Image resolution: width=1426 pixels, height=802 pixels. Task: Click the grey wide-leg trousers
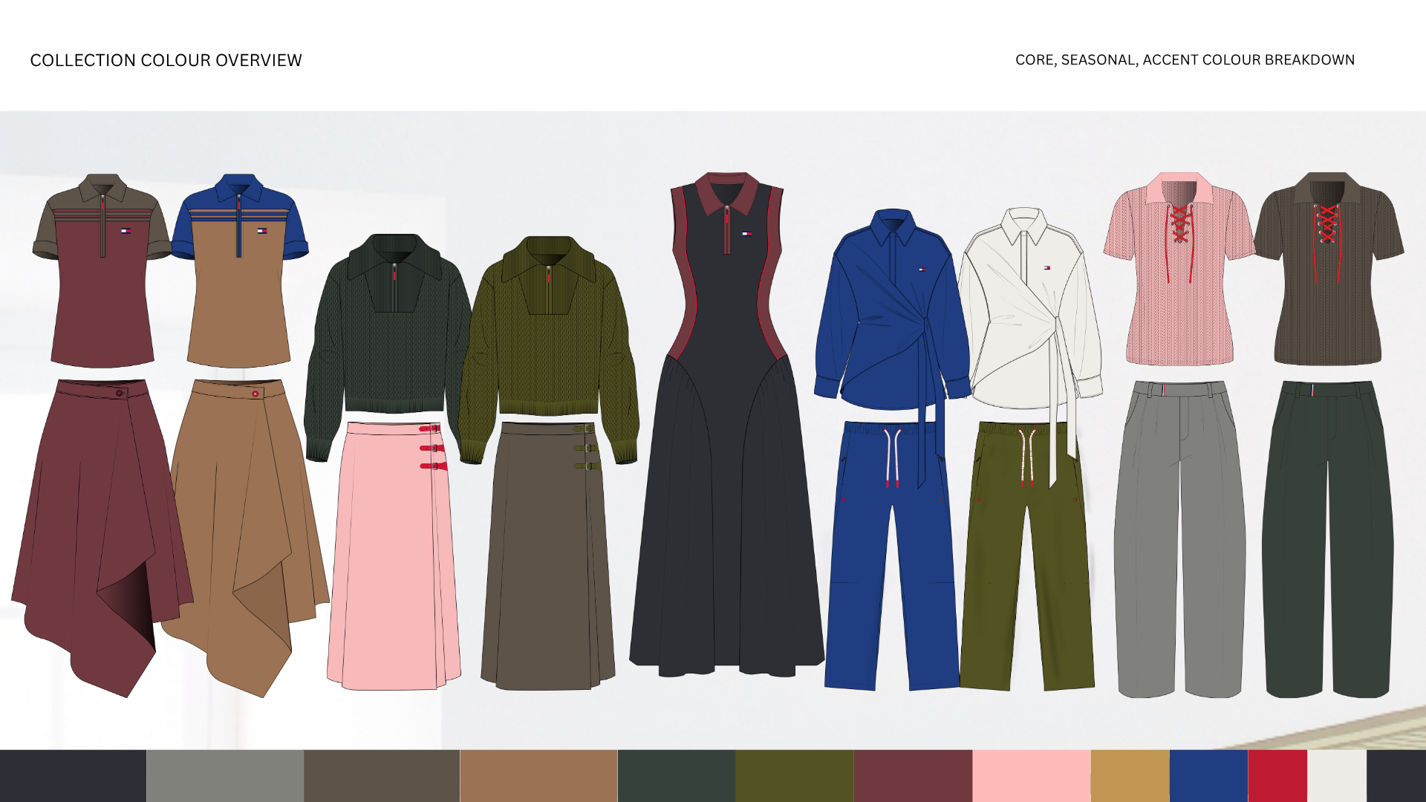pos(1179,539)
